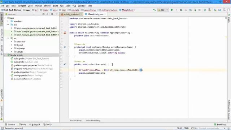Click the project panel settings gear icon
This screenshot has width=231, height=130.
click(x=52, y=14)
